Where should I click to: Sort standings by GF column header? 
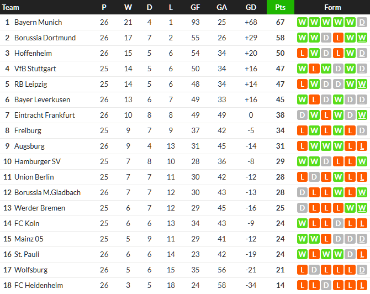[x=195, y=7]
